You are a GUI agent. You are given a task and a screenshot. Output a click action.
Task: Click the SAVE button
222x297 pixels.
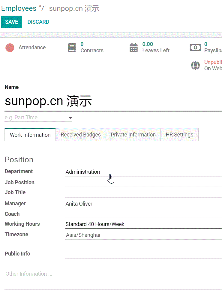12,22
